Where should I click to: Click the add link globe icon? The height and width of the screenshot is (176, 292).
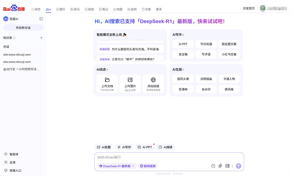(x=153, y=80)
